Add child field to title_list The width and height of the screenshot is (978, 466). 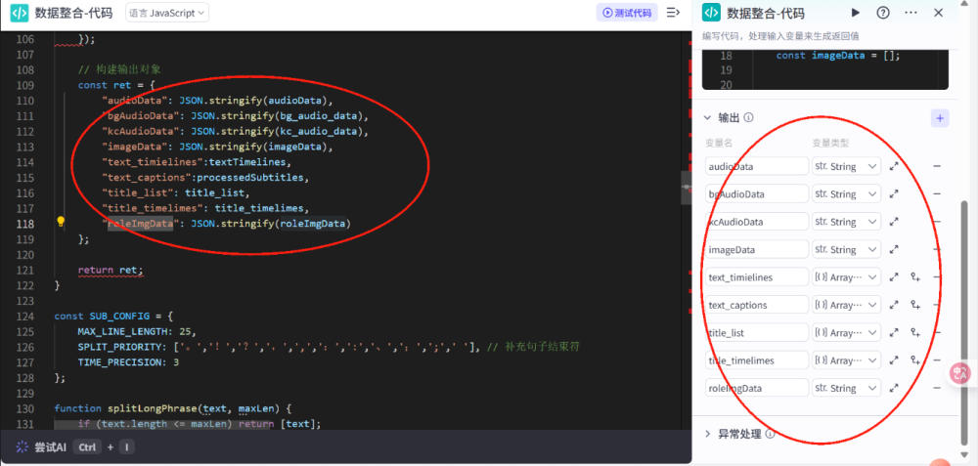(915, 333)
